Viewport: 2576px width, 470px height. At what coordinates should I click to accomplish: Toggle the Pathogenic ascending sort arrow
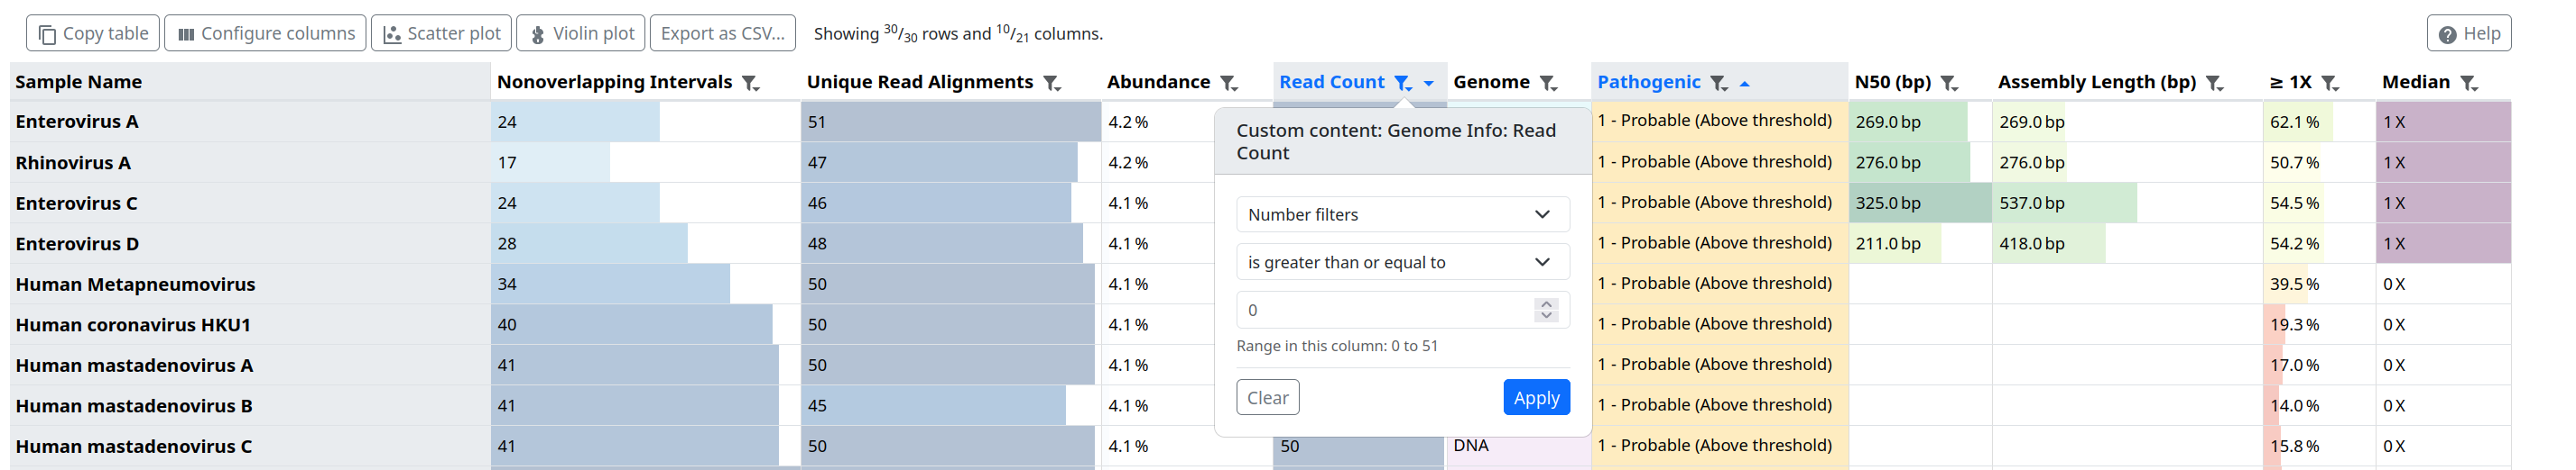[1745, 84]
